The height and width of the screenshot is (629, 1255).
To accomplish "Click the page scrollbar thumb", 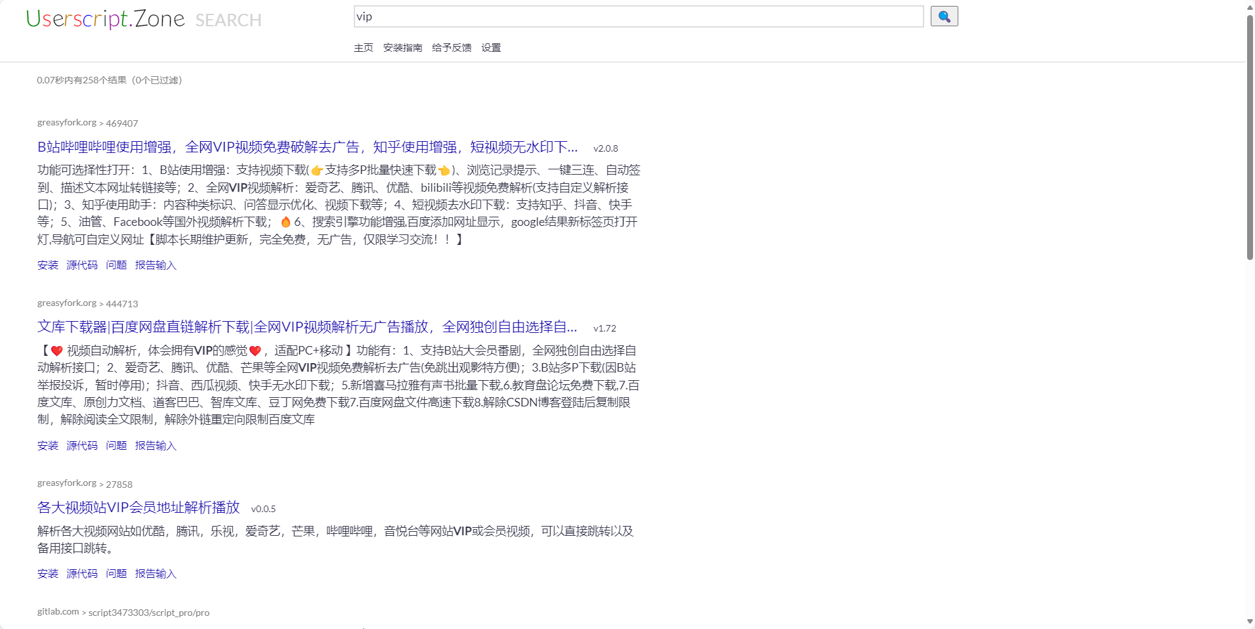I will (x=1250, y=137).
